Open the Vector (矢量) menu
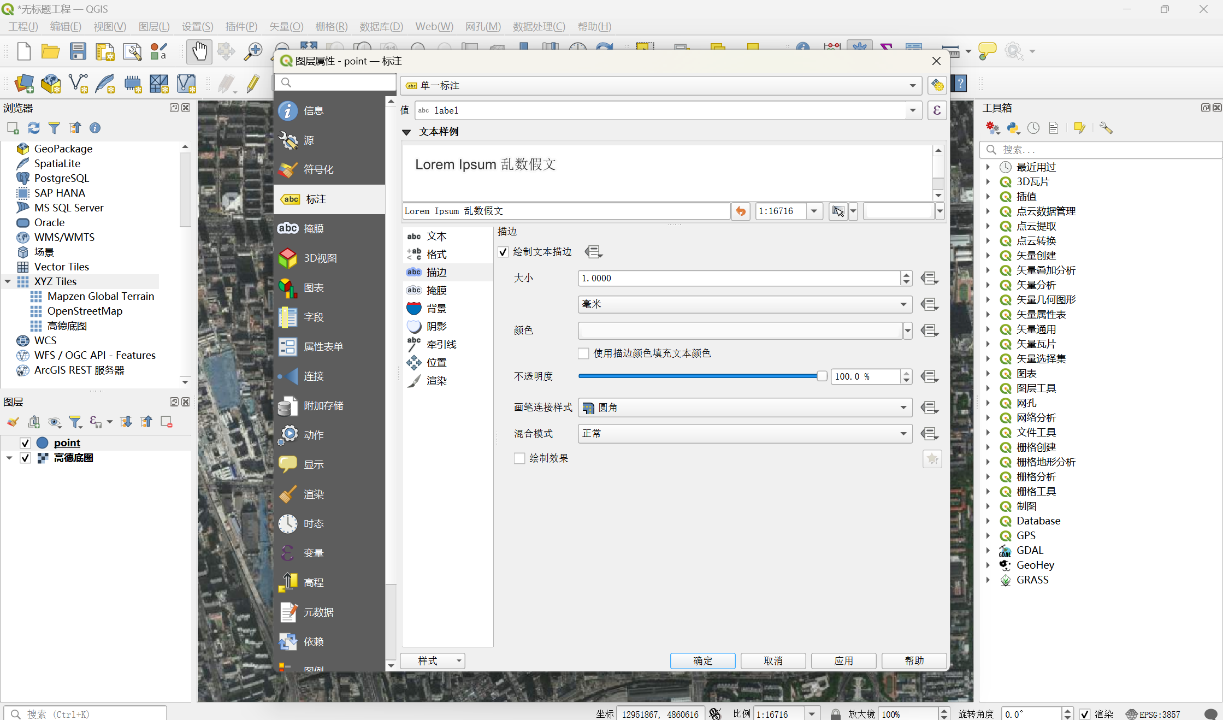This screenshot has height=720, width=1223. (x=286, y=26)
